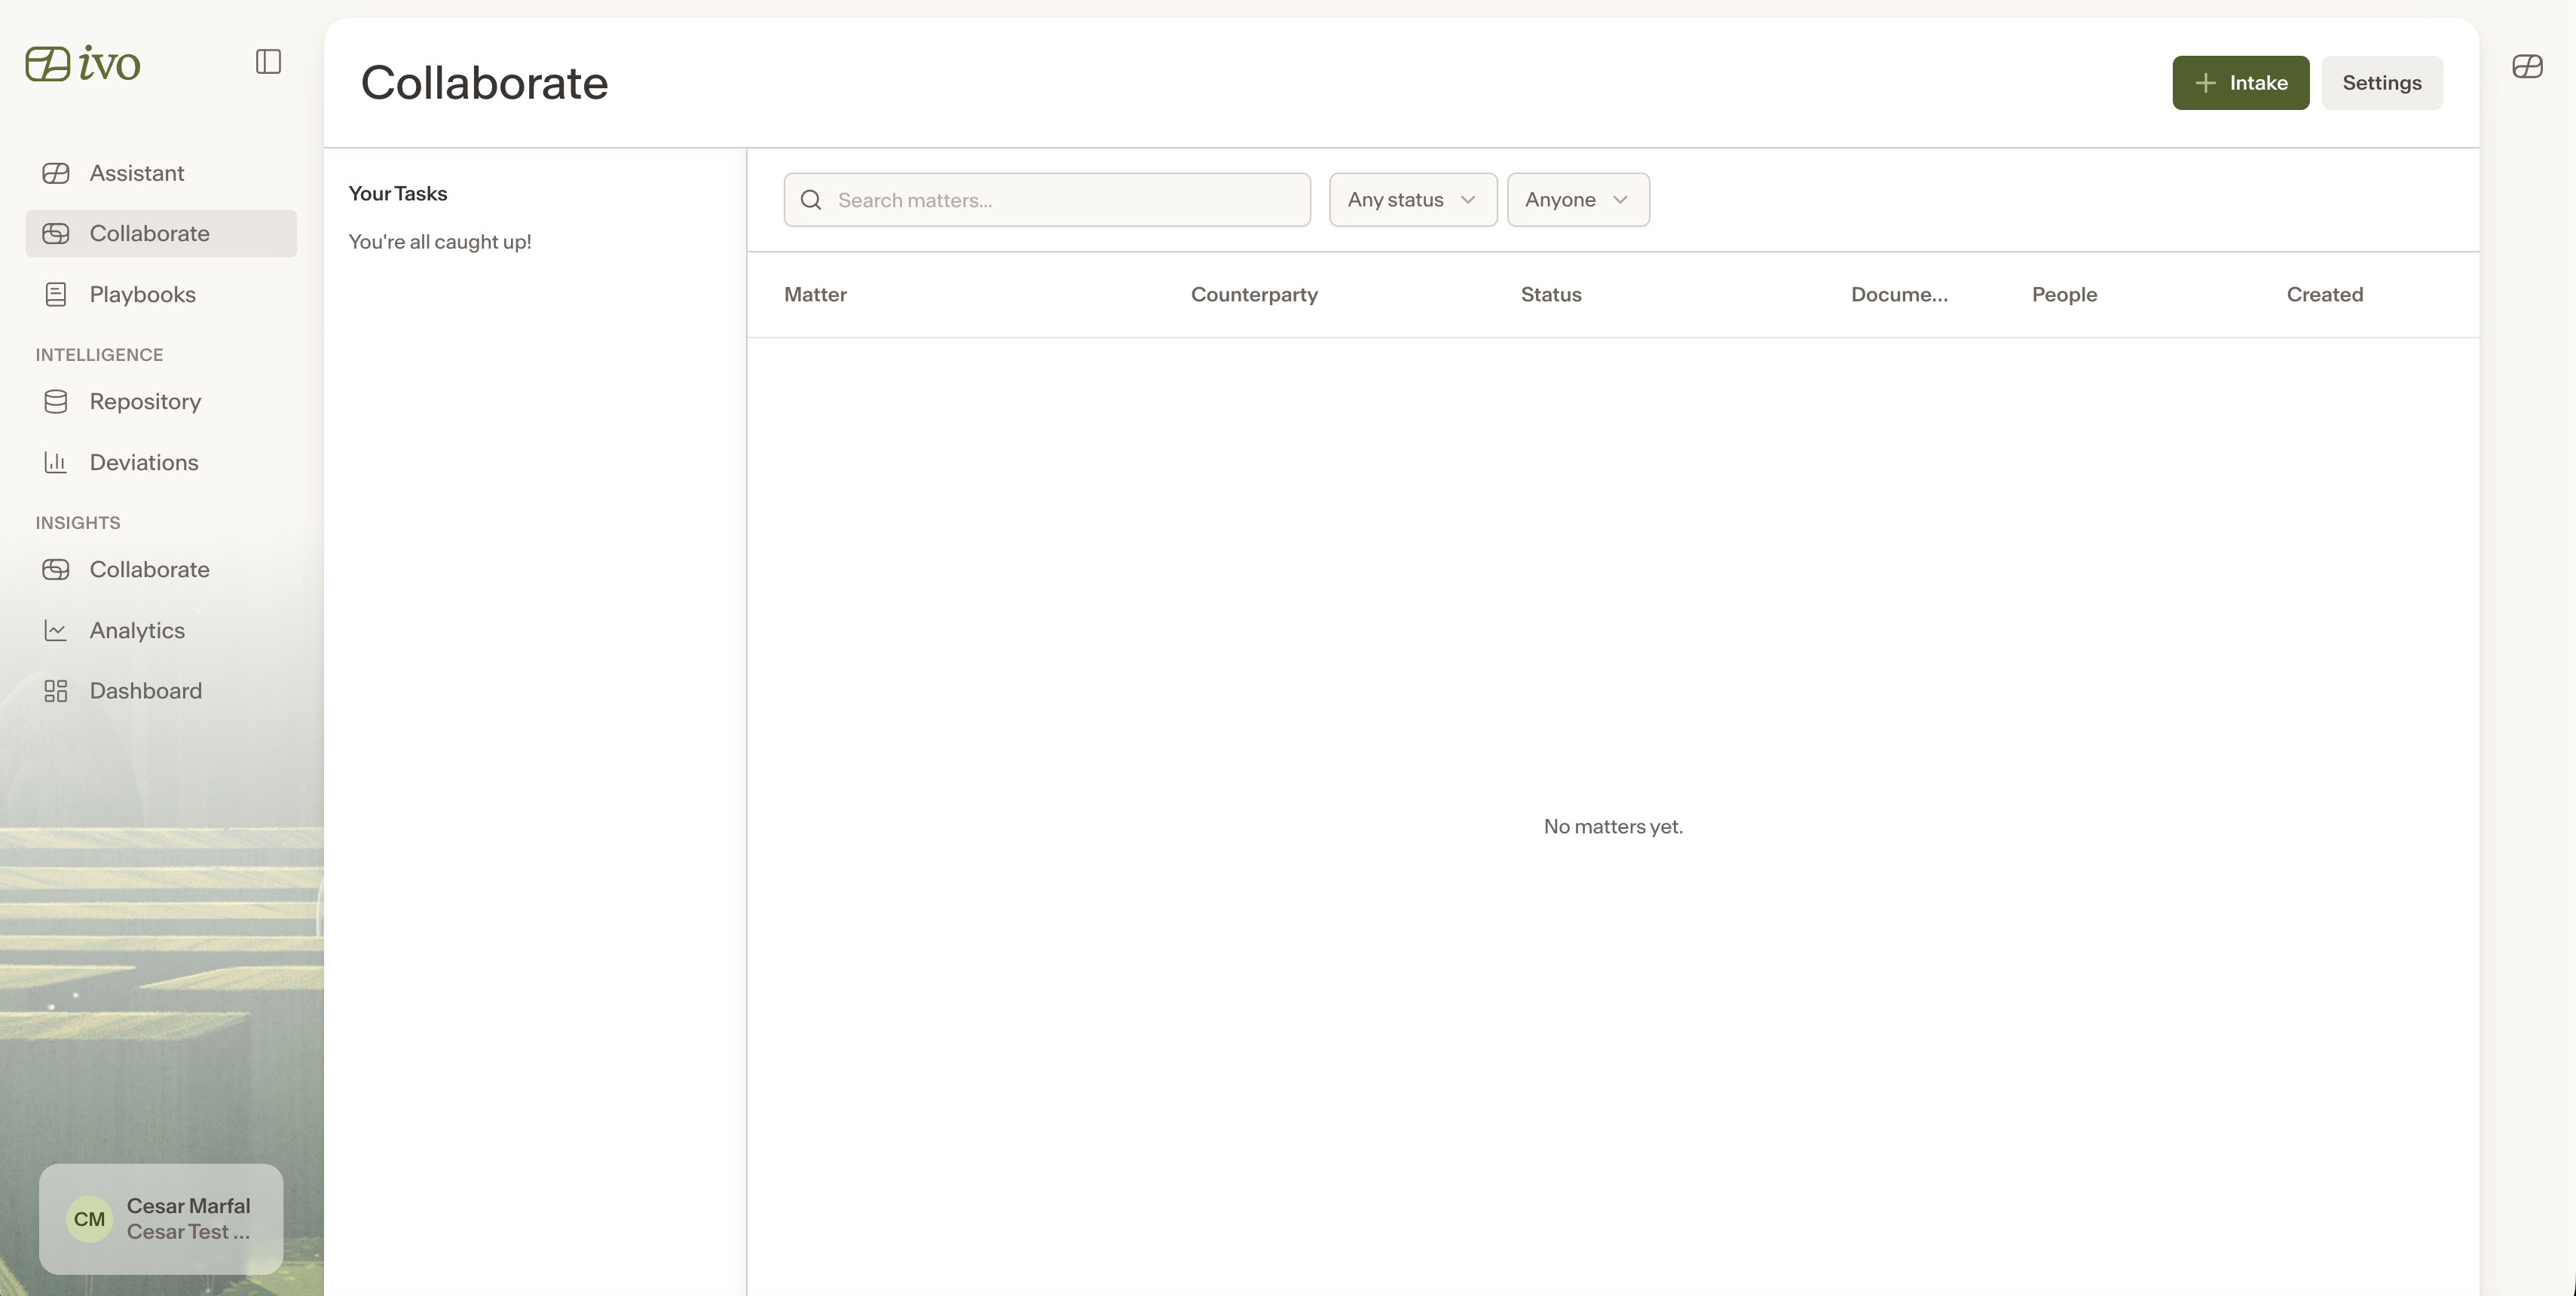Go to Collaborate under main navigation

[161, 233]
